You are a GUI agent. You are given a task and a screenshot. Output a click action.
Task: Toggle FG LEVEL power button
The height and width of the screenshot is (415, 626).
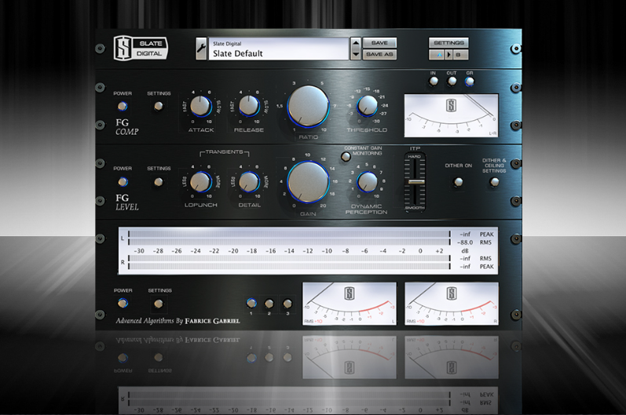coord(123,182)
